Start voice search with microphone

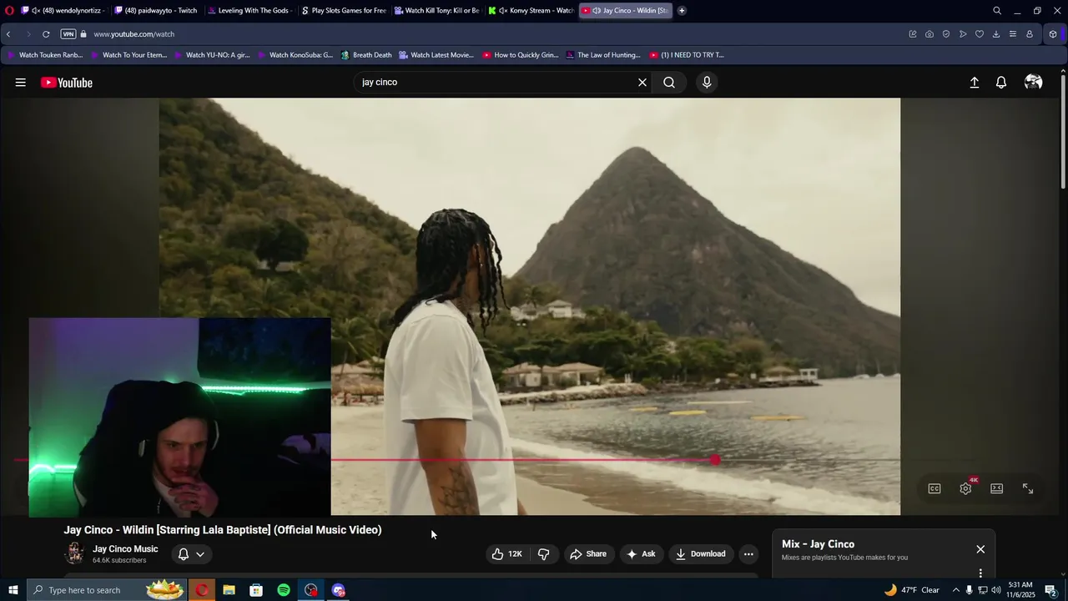click(x=707, y=83)
